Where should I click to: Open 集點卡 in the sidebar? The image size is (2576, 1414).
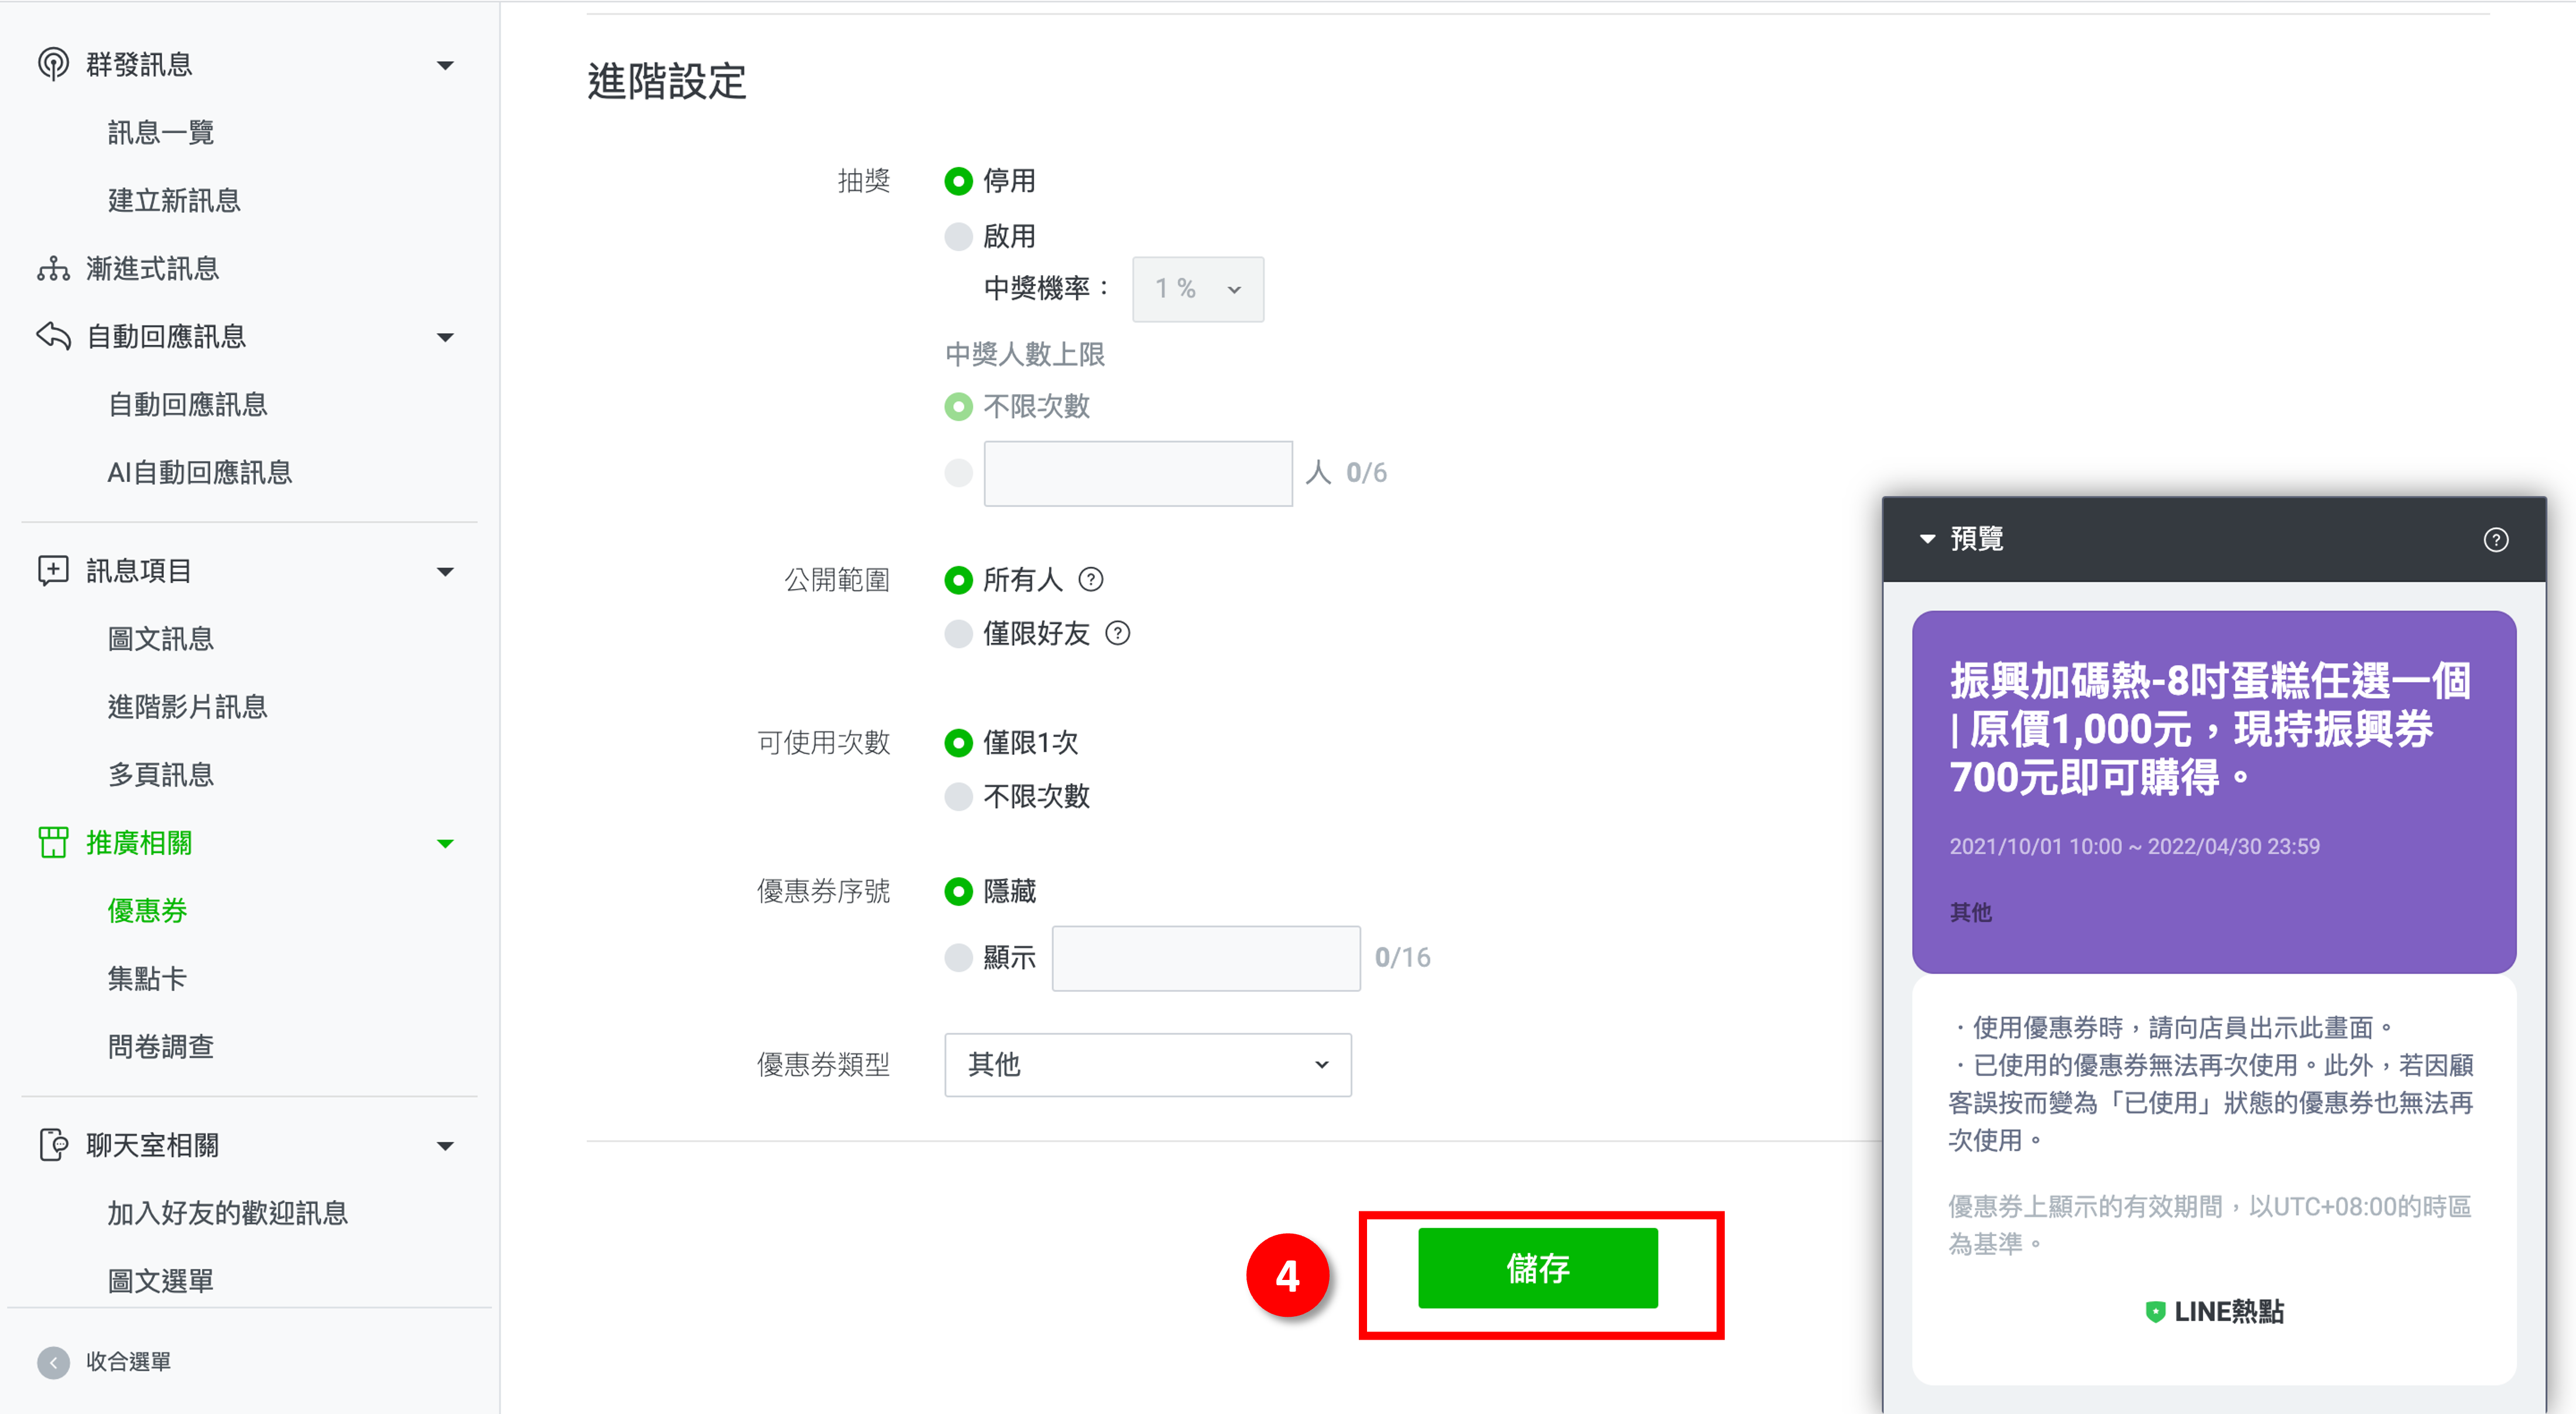point(147,978)
